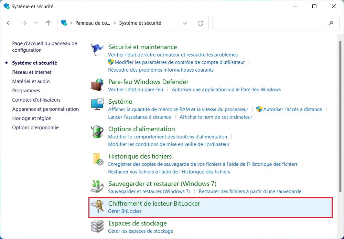Open the Sécurité et maintenance heading

pos(143,47)
